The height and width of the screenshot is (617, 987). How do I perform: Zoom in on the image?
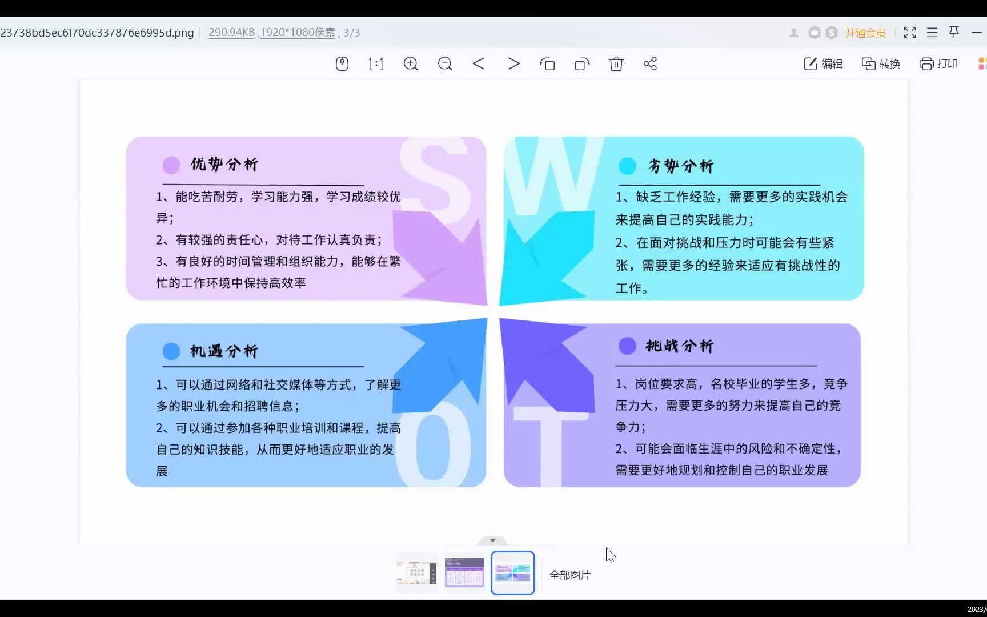[x=411, y=63]
